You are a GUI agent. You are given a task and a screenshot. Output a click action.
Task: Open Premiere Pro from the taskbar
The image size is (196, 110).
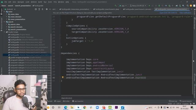116,107
